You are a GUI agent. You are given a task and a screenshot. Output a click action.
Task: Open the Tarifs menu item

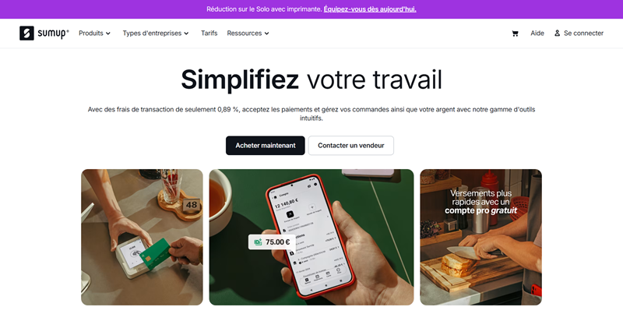click(209, 34)
